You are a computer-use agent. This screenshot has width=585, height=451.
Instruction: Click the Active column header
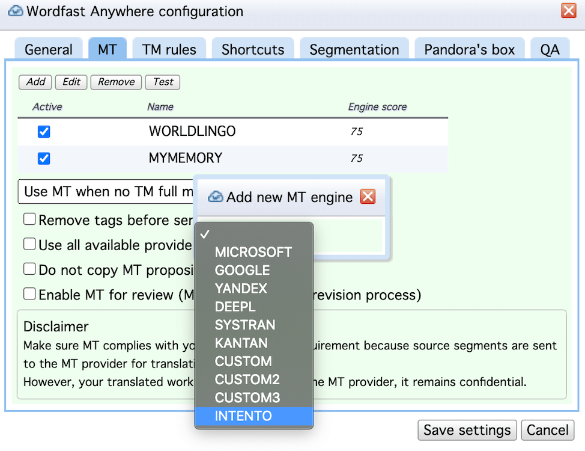(47, 107)
